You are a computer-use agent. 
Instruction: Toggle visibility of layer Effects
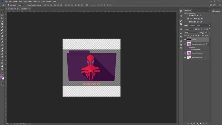tap(190, 47)
